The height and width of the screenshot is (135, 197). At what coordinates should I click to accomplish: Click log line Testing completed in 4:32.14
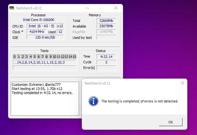point(42,93)
